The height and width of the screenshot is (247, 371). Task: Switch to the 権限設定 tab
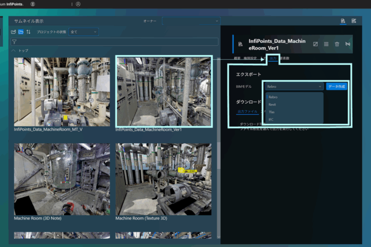[251, 58]
